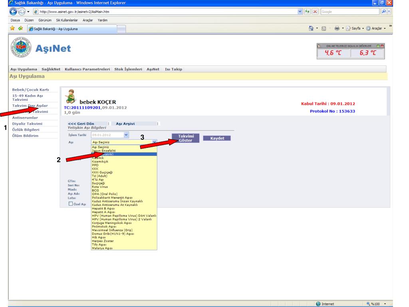The width and height of the screenshot is (409, 307).
Task: Collapse the Aşı Seçiniz combo box arrow
Action: coord(154,142)
